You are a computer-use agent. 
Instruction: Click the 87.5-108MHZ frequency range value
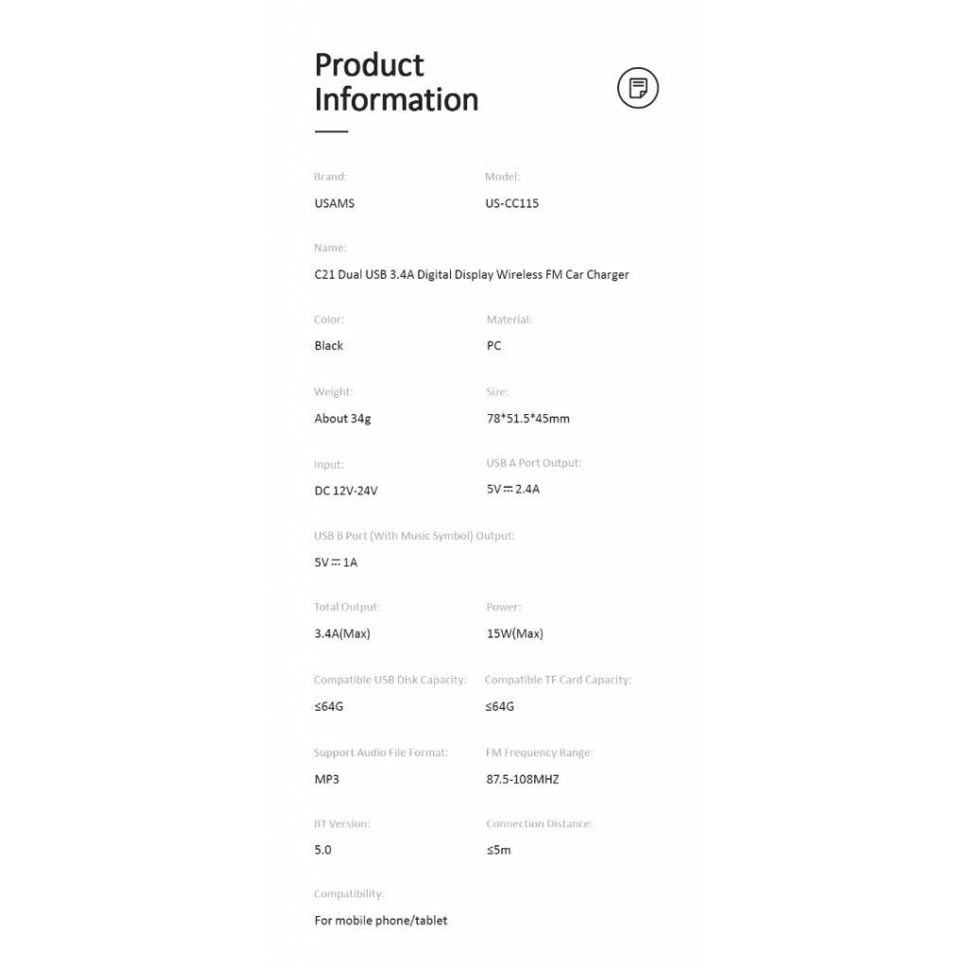(x=522, y=779)
